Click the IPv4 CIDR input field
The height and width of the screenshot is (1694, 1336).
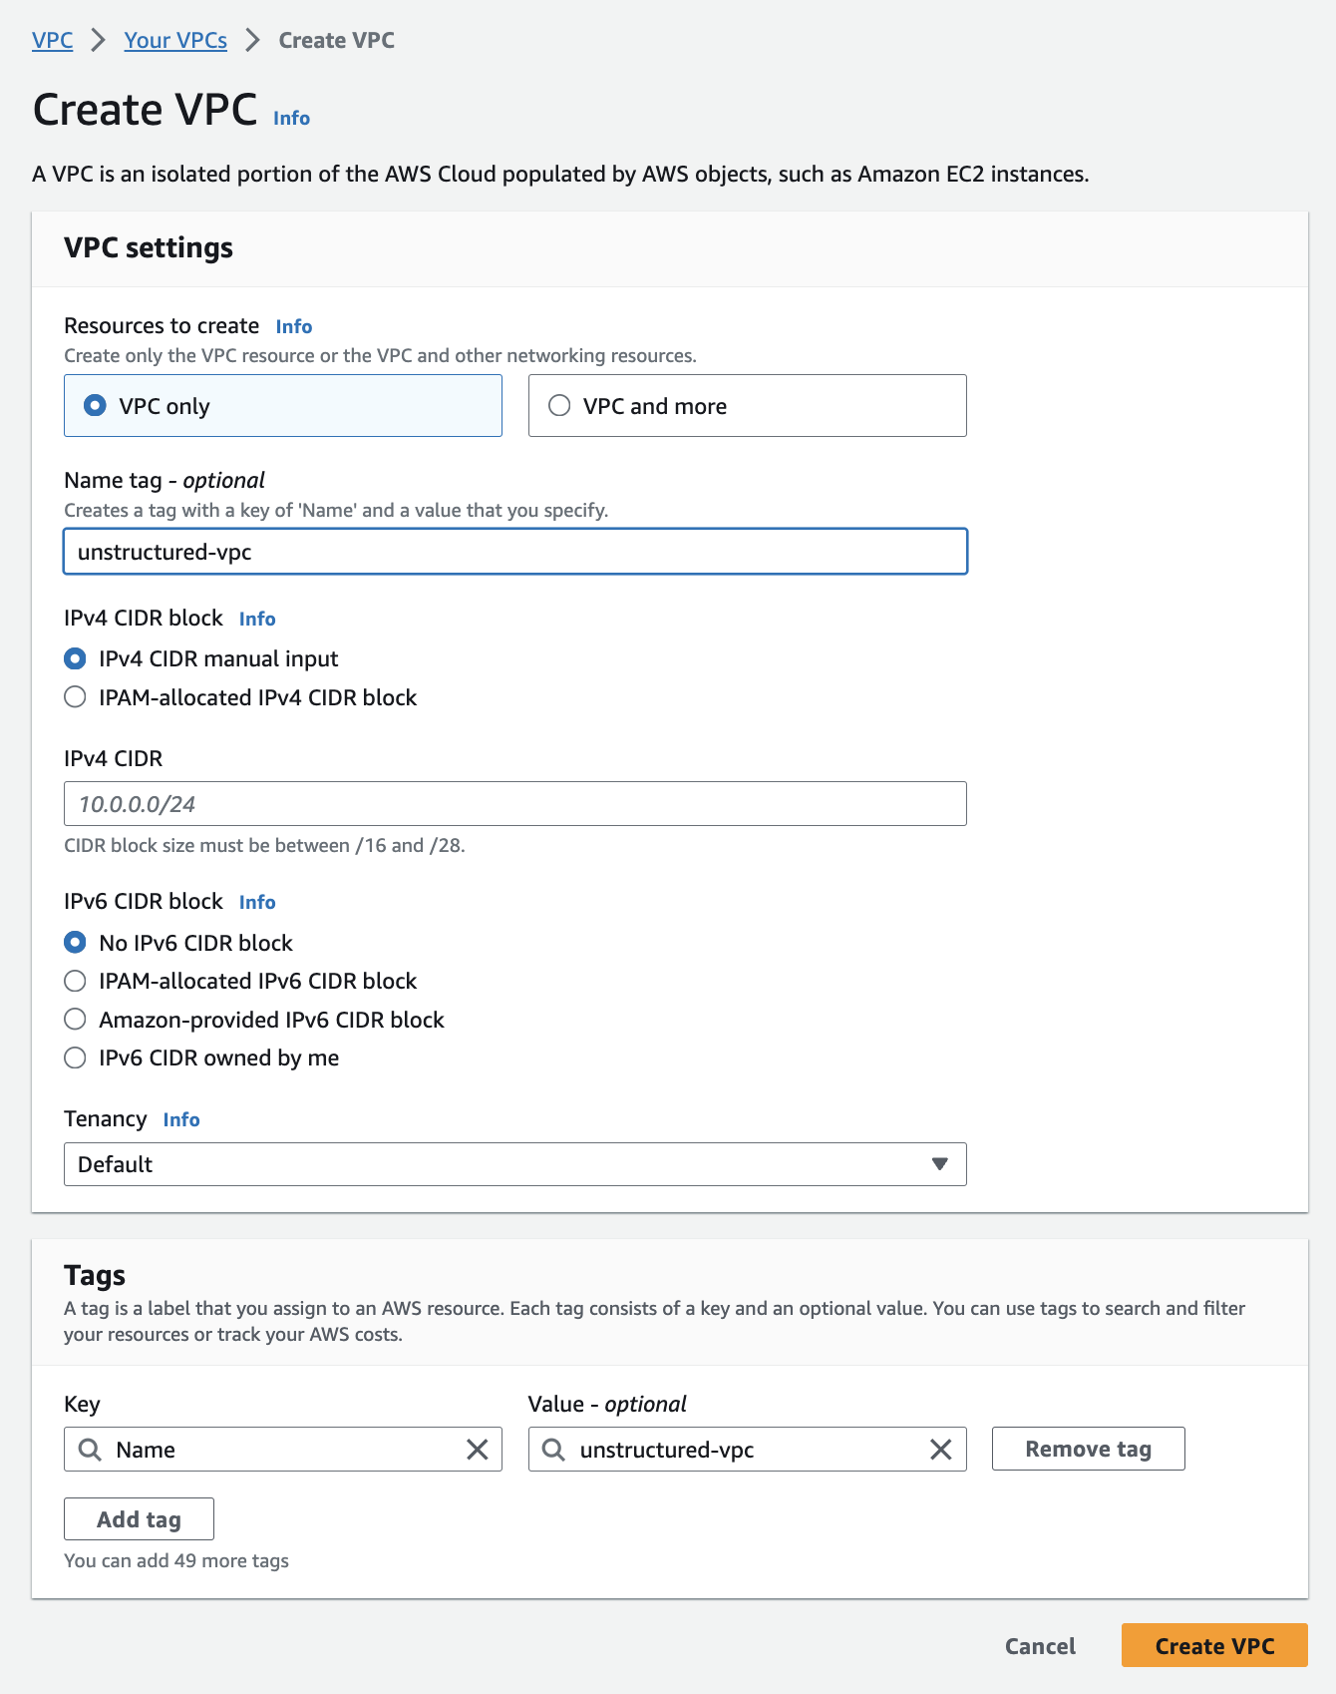tap(514, 804)
